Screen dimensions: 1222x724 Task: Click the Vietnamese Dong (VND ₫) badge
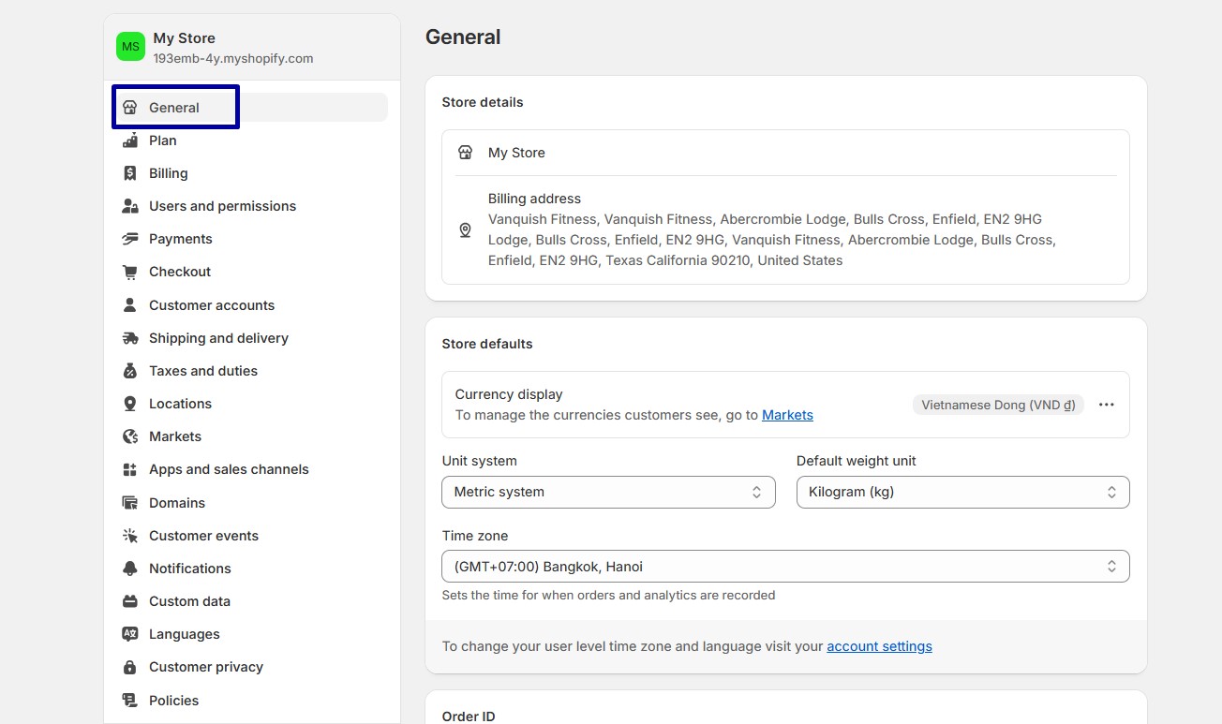pos(998,405)
